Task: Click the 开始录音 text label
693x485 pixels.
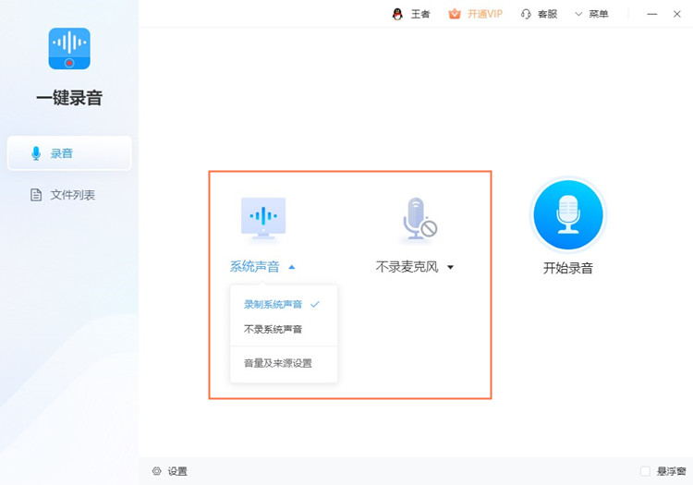Action: coord(567,269)
